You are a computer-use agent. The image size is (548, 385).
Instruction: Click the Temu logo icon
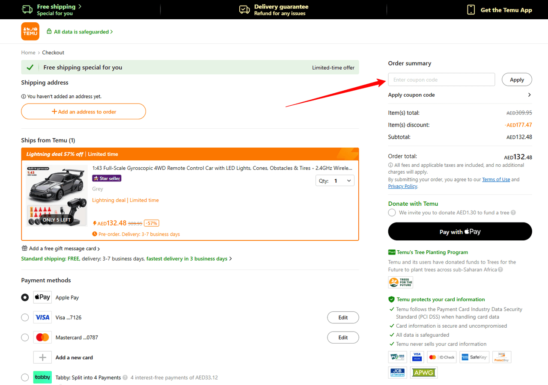pos(30,31)
